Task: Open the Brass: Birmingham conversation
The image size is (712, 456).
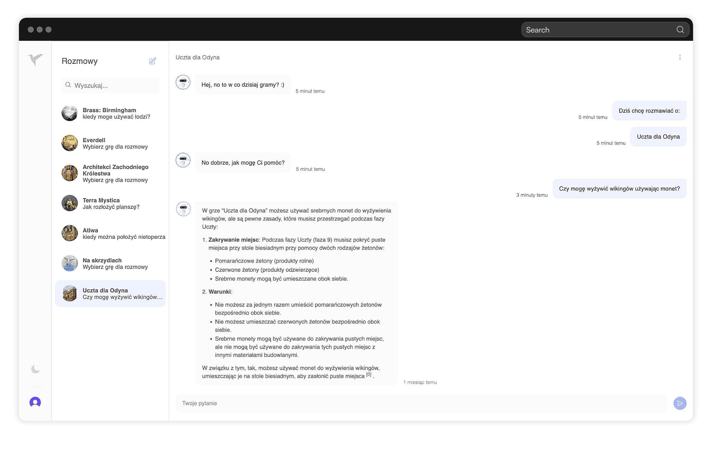Action: coord(109,113)
